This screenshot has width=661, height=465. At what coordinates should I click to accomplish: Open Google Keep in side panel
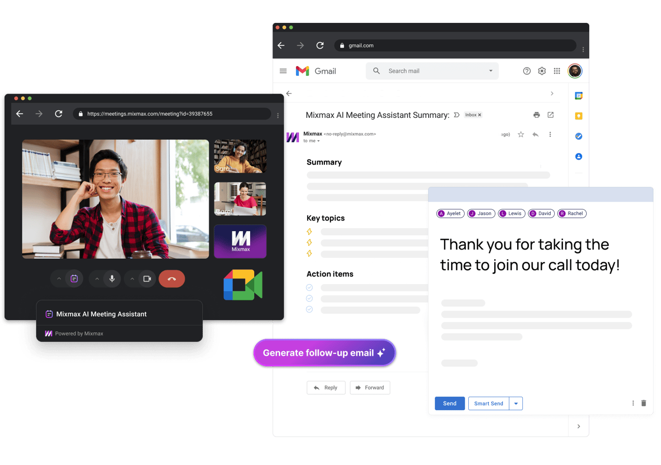pyautogui.click(x=579, y=116)
